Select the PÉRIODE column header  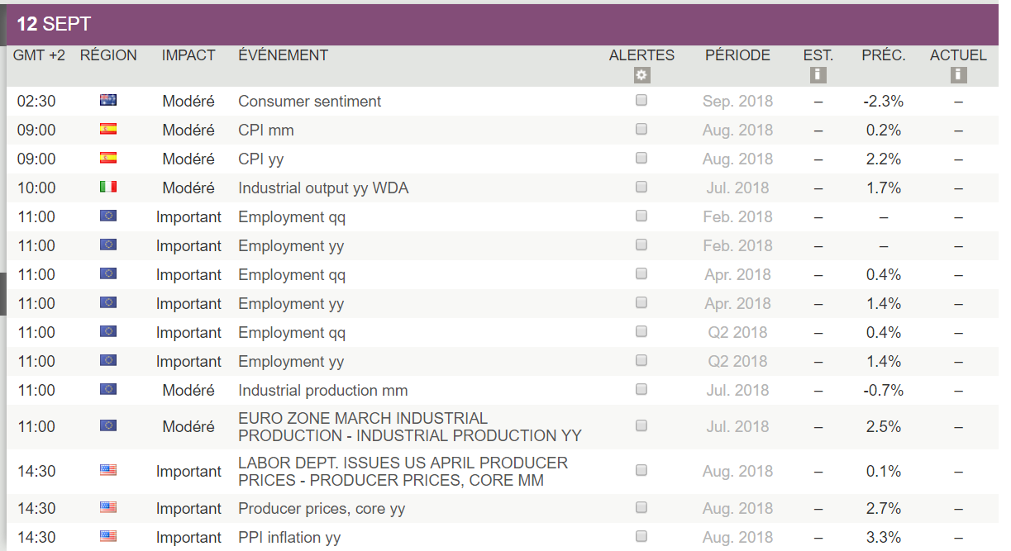click(737, 55)
